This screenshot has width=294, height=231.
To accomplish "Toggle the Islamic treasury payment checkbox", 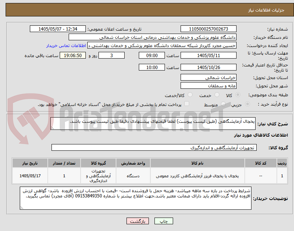I will click(x=187, y=104).
